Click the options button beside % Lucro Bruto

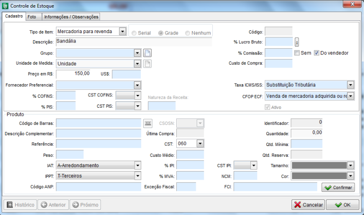tap(297, 42)
